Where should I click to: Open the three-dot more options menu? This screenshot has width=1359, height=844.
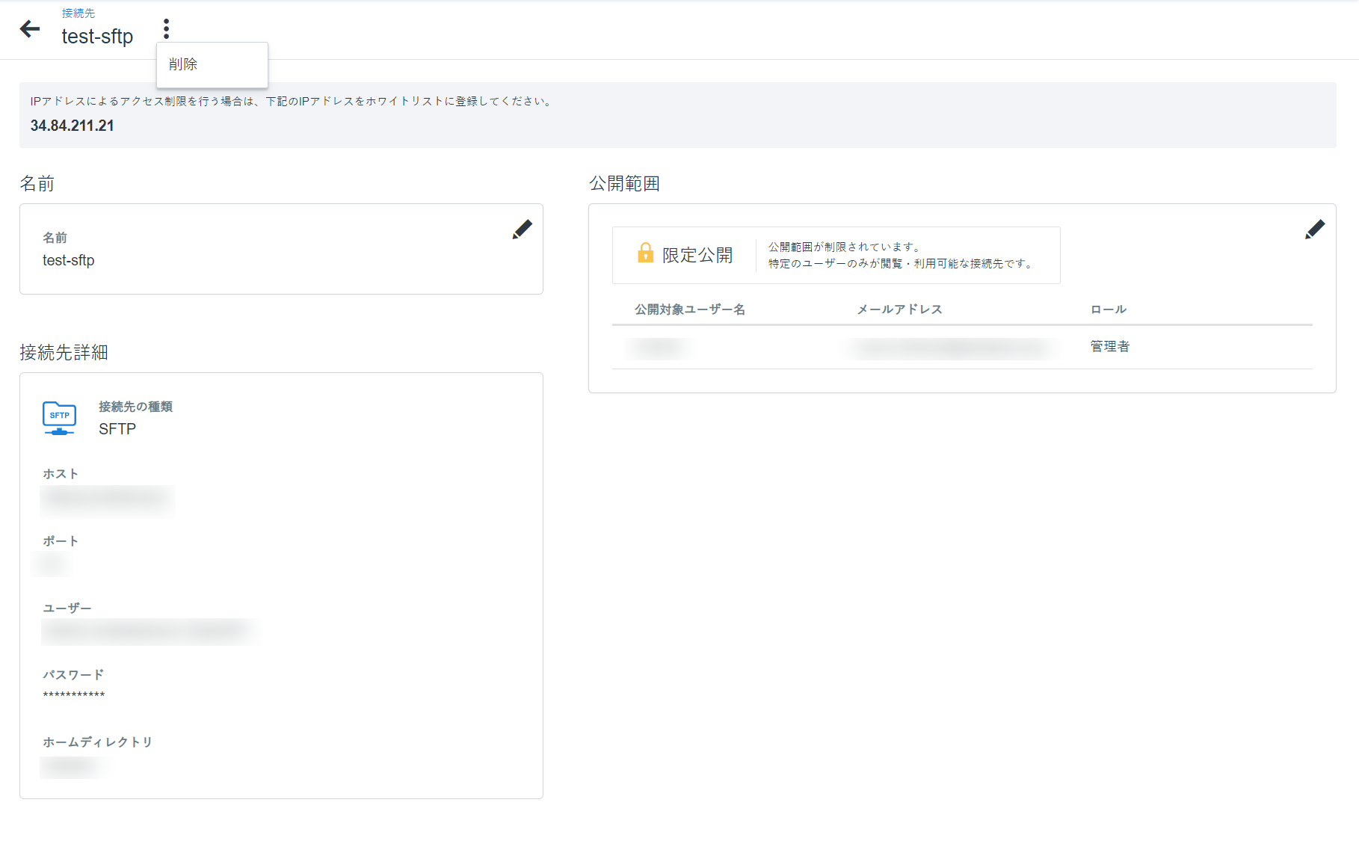point(166,29)
